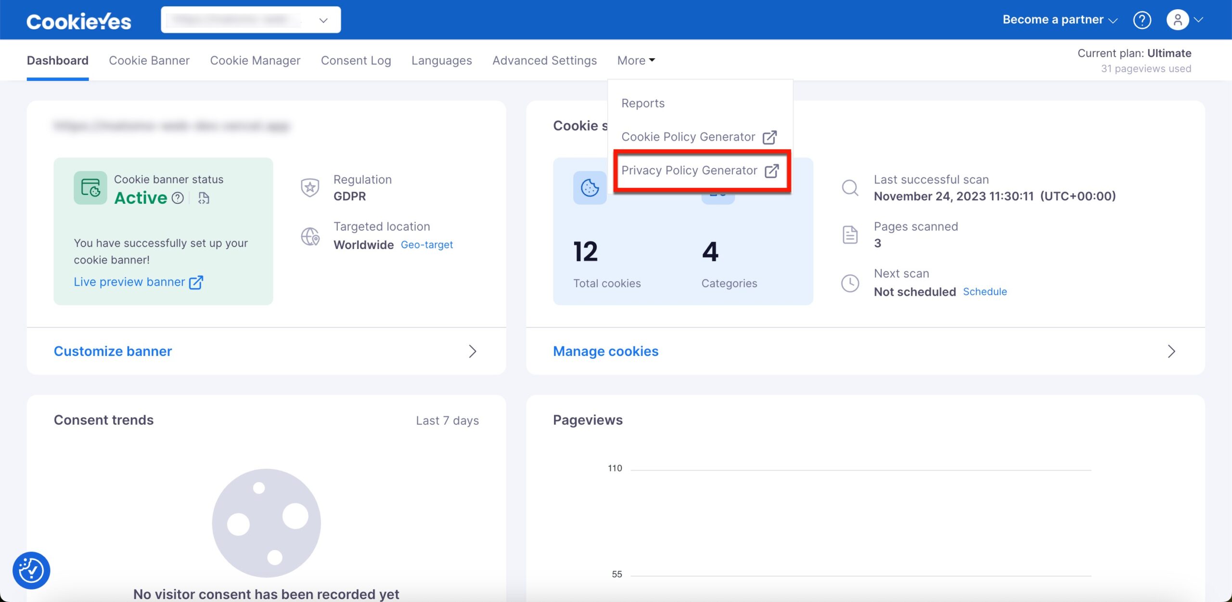This screenshot has width=1232, height=602.
Task: Click the Schedule link for next scan
Action: point(985,291)
